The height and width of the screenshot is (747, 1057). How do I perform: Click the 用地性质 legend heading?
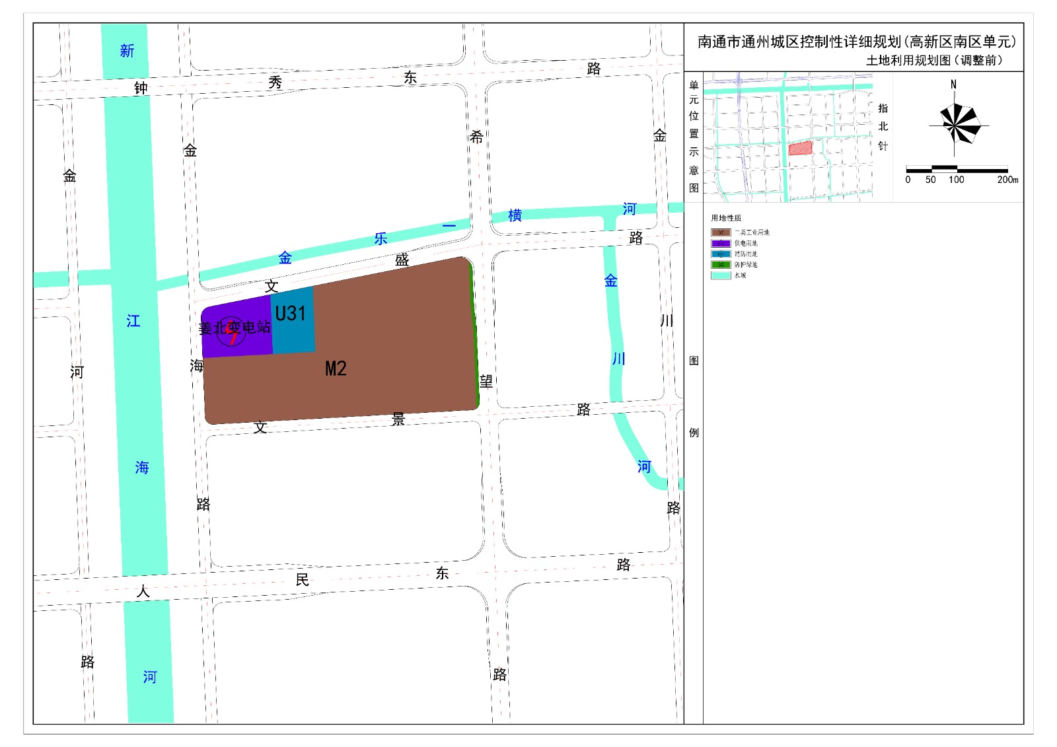(x=726, y=218)
